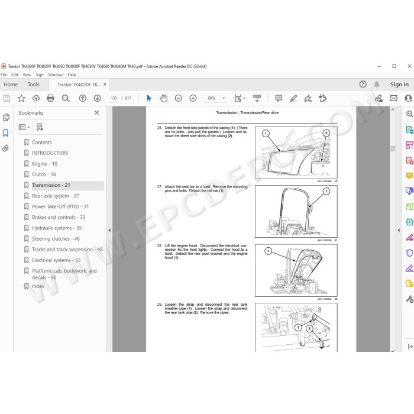This screenshot has height=414, width=414.
Task: Jump to Engine - 10 bookmark
Action: 44,164
